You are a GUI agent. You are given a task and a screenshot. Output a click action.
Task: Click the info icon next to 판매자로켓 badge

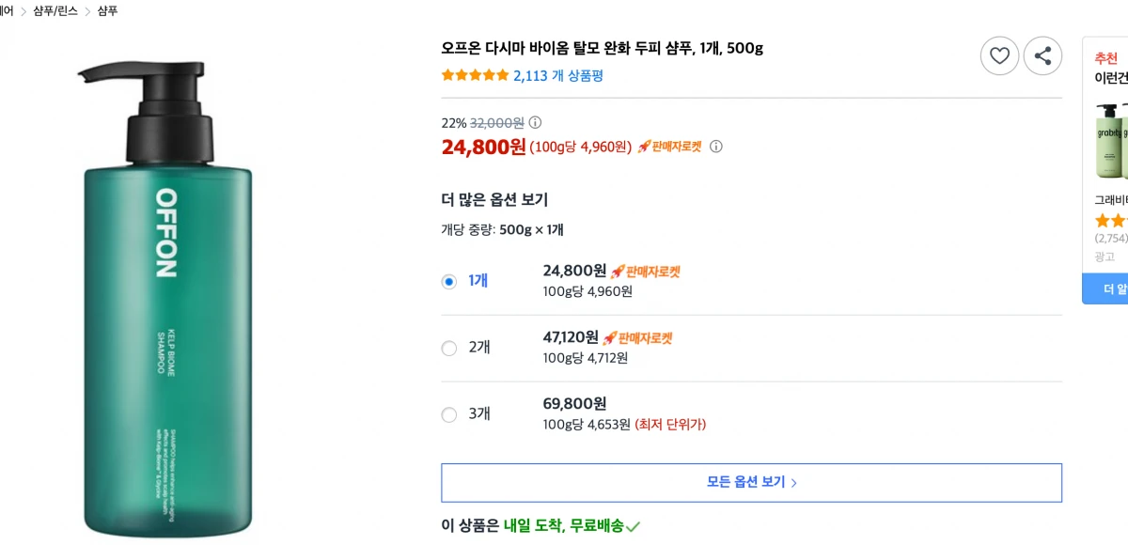[715, 147]
